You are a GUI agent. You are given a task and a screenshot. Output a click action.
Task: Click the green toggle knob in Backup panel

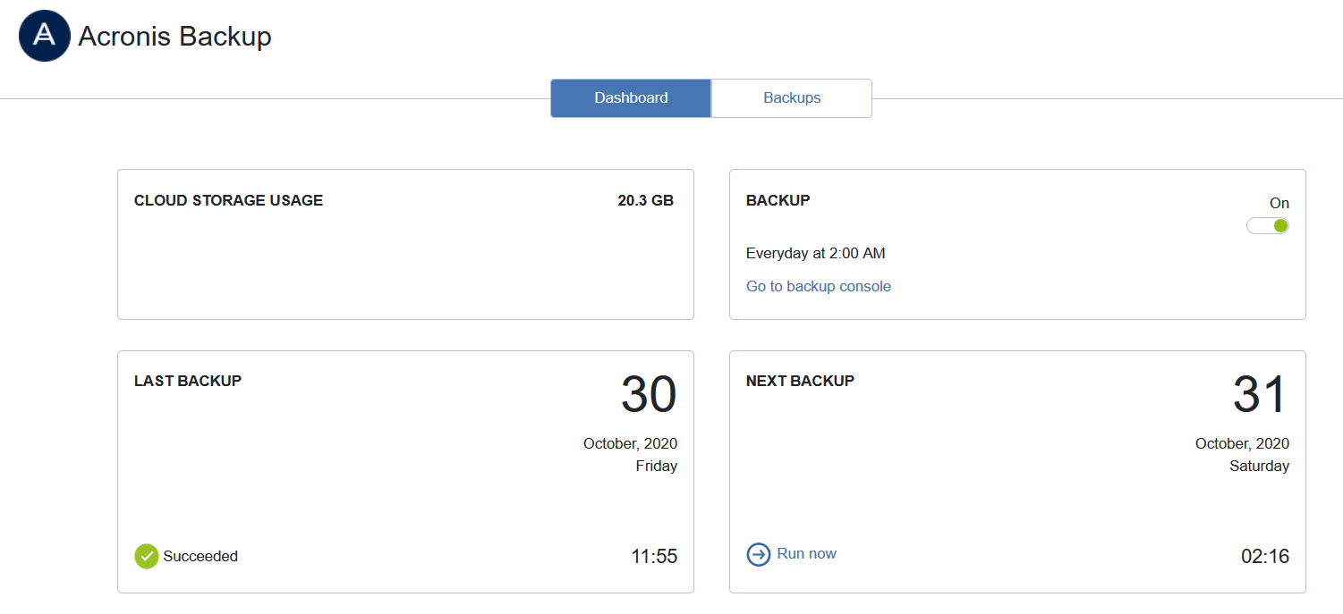point(1280,225)
